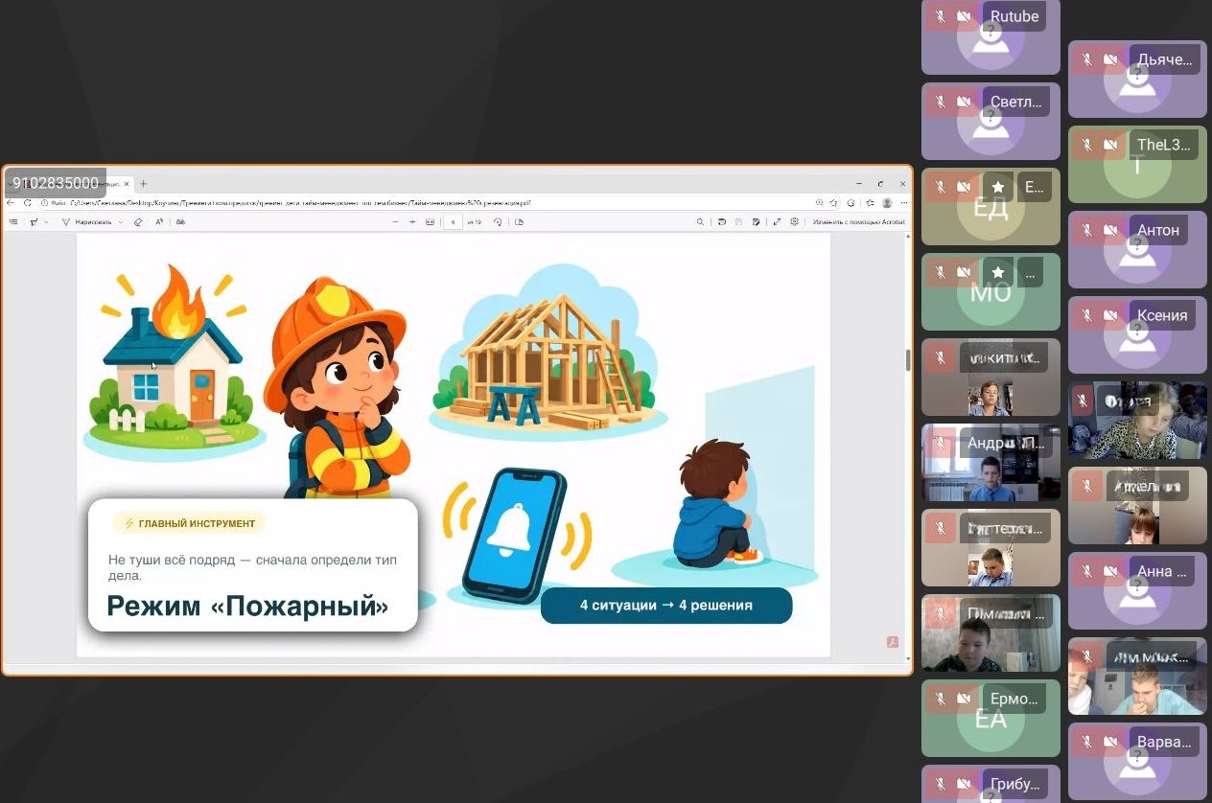
Task: Open a new browser tab with plus
Action: (x=144, y=183)
